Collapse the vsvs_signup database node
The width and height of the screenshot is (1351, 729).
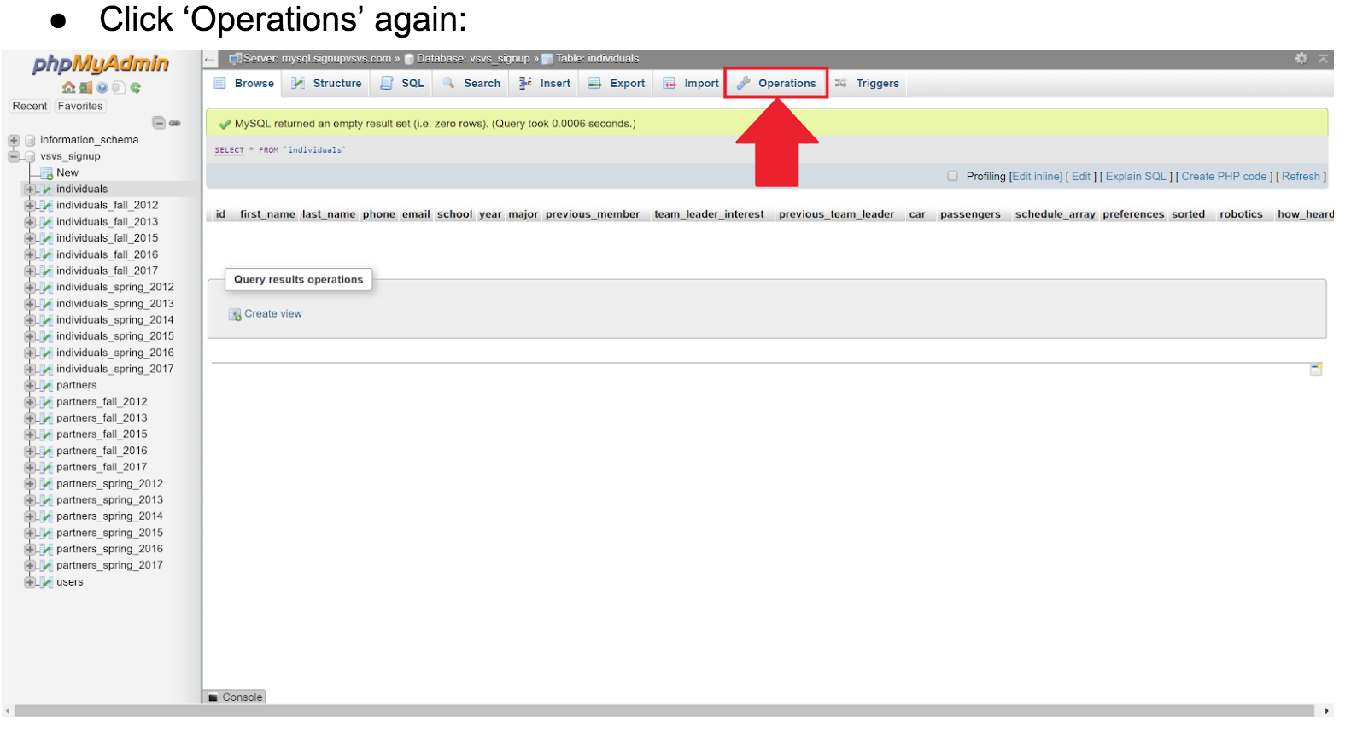click(x=14, y=156)
